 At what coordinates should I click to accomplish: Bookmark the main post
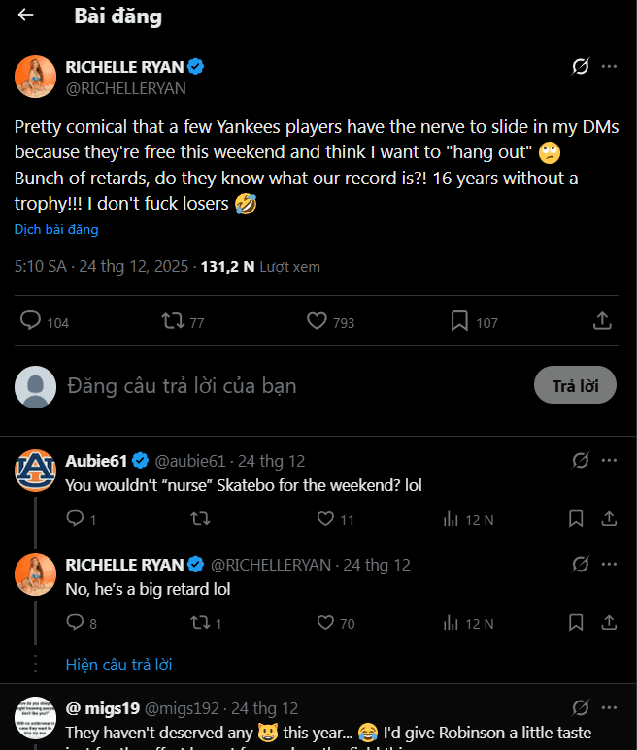coord(459,321)
